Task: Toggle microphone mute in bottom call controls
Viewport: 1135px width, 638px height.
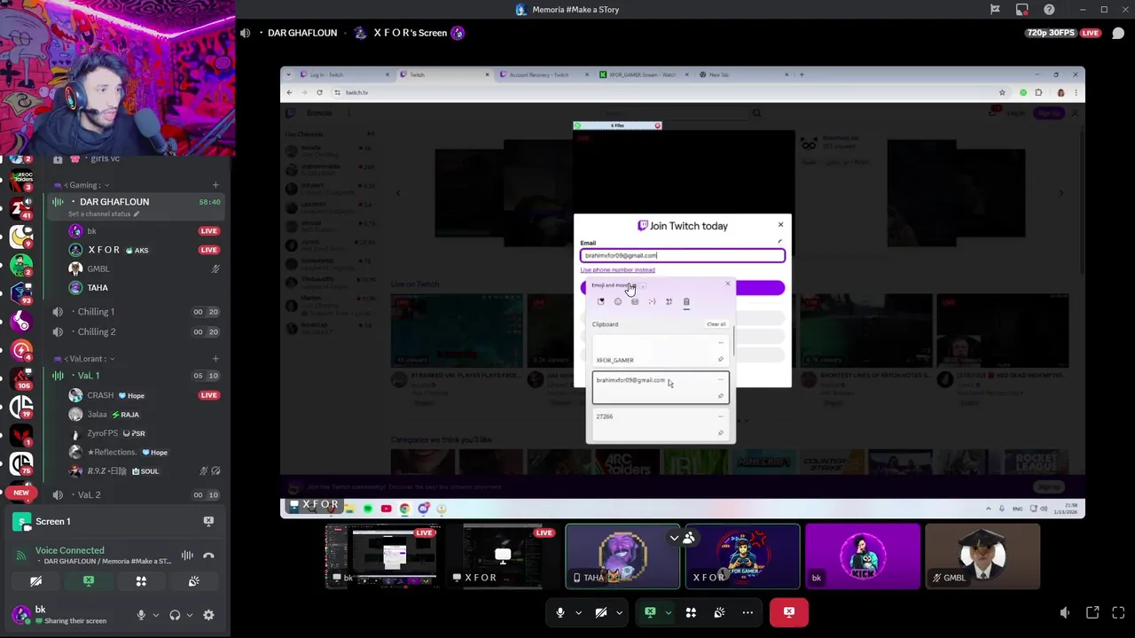Action: coord(560,612)
